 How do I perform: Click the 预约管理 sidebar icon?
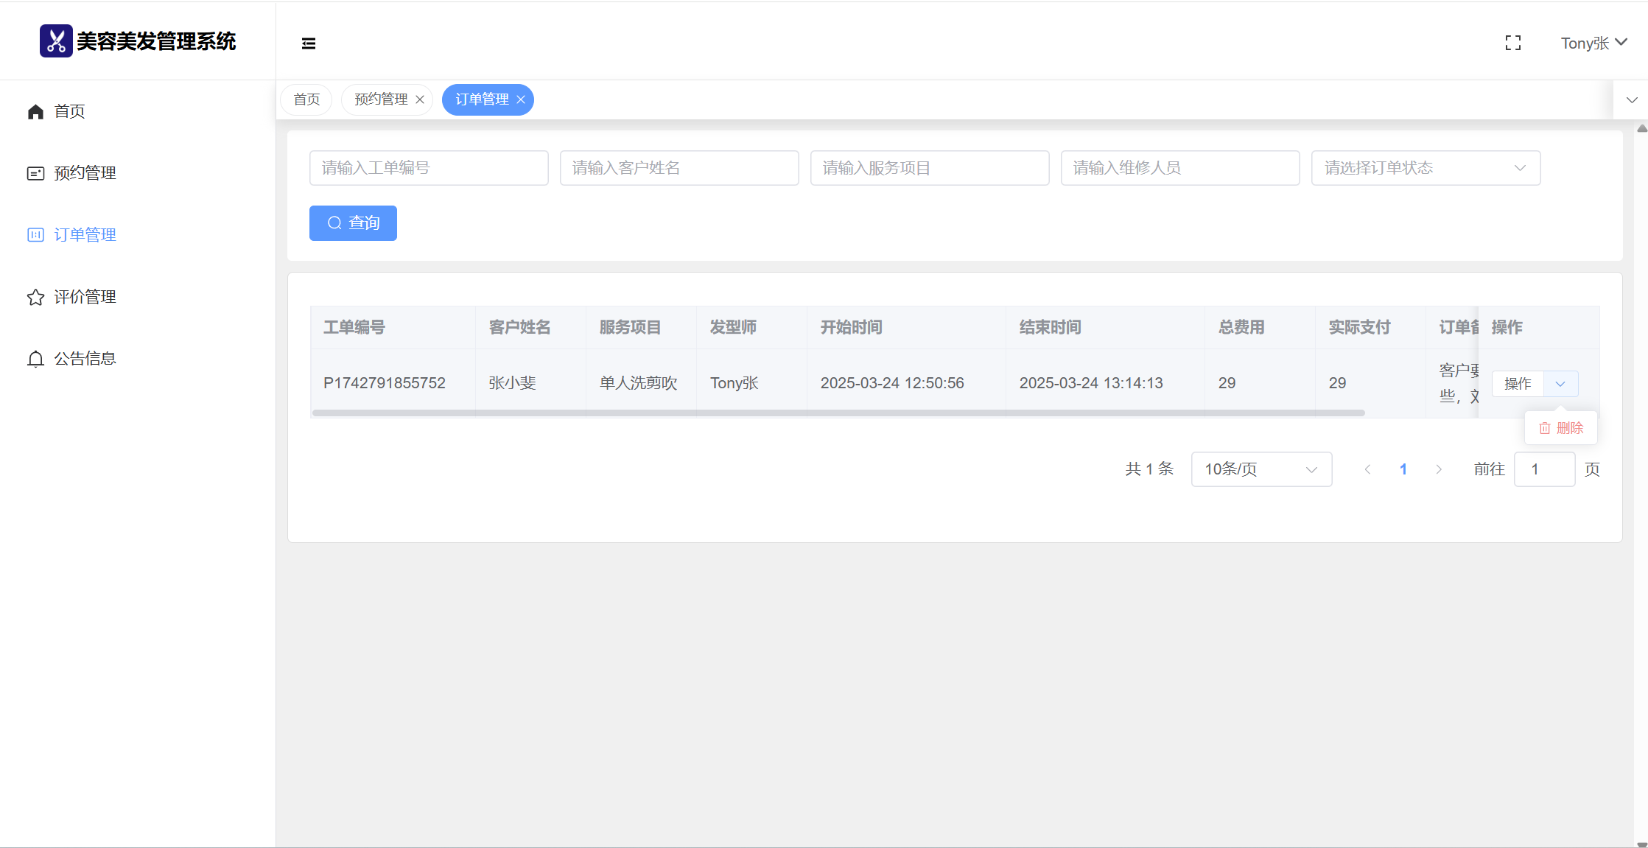[35, 173]
